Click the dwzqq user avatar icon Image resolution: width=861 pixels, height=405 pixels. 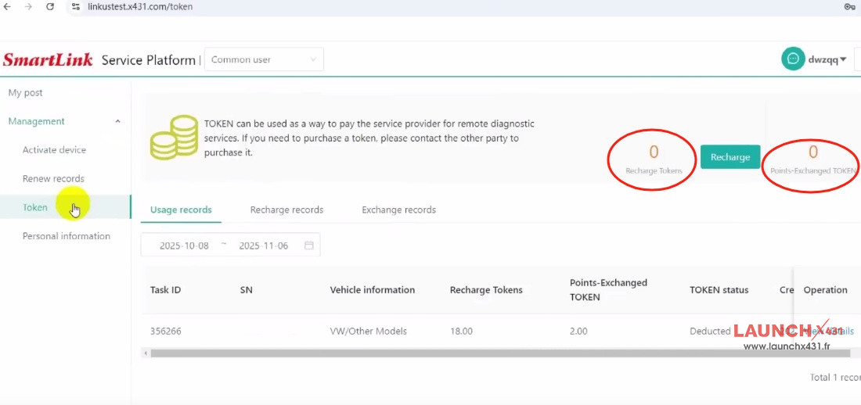pos(793,59)
